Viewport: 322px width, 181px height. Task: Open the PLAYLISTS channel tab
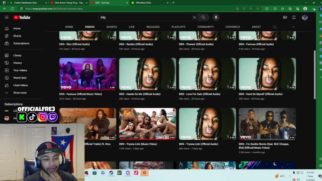click(178, 27)
